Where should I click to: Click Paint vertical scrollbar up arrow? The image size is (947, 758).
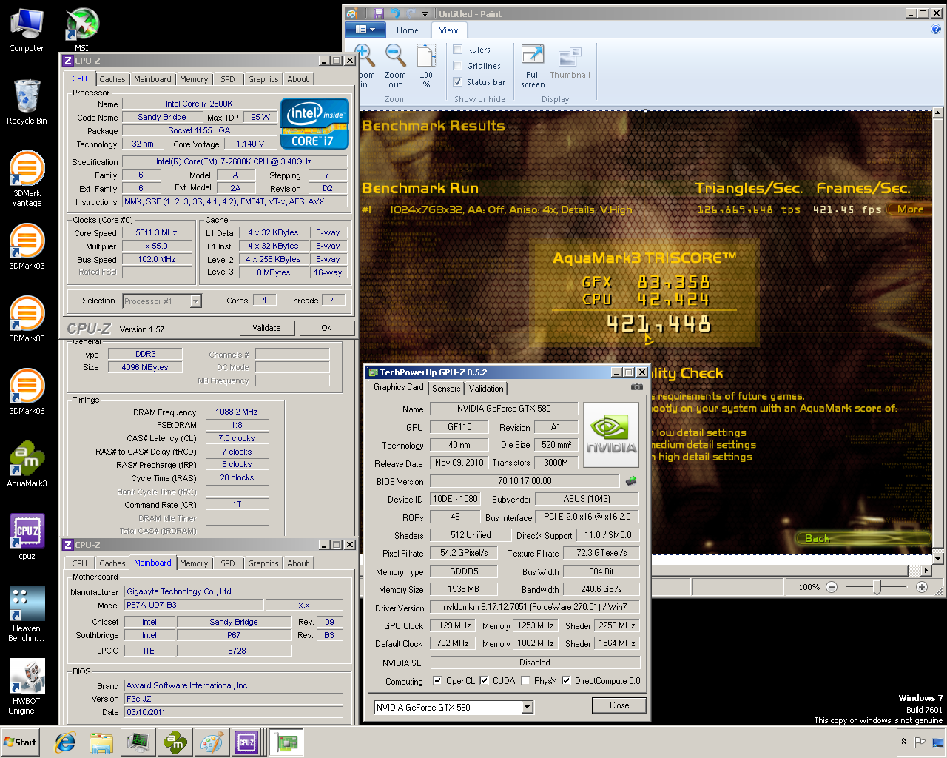pos(938,113)
